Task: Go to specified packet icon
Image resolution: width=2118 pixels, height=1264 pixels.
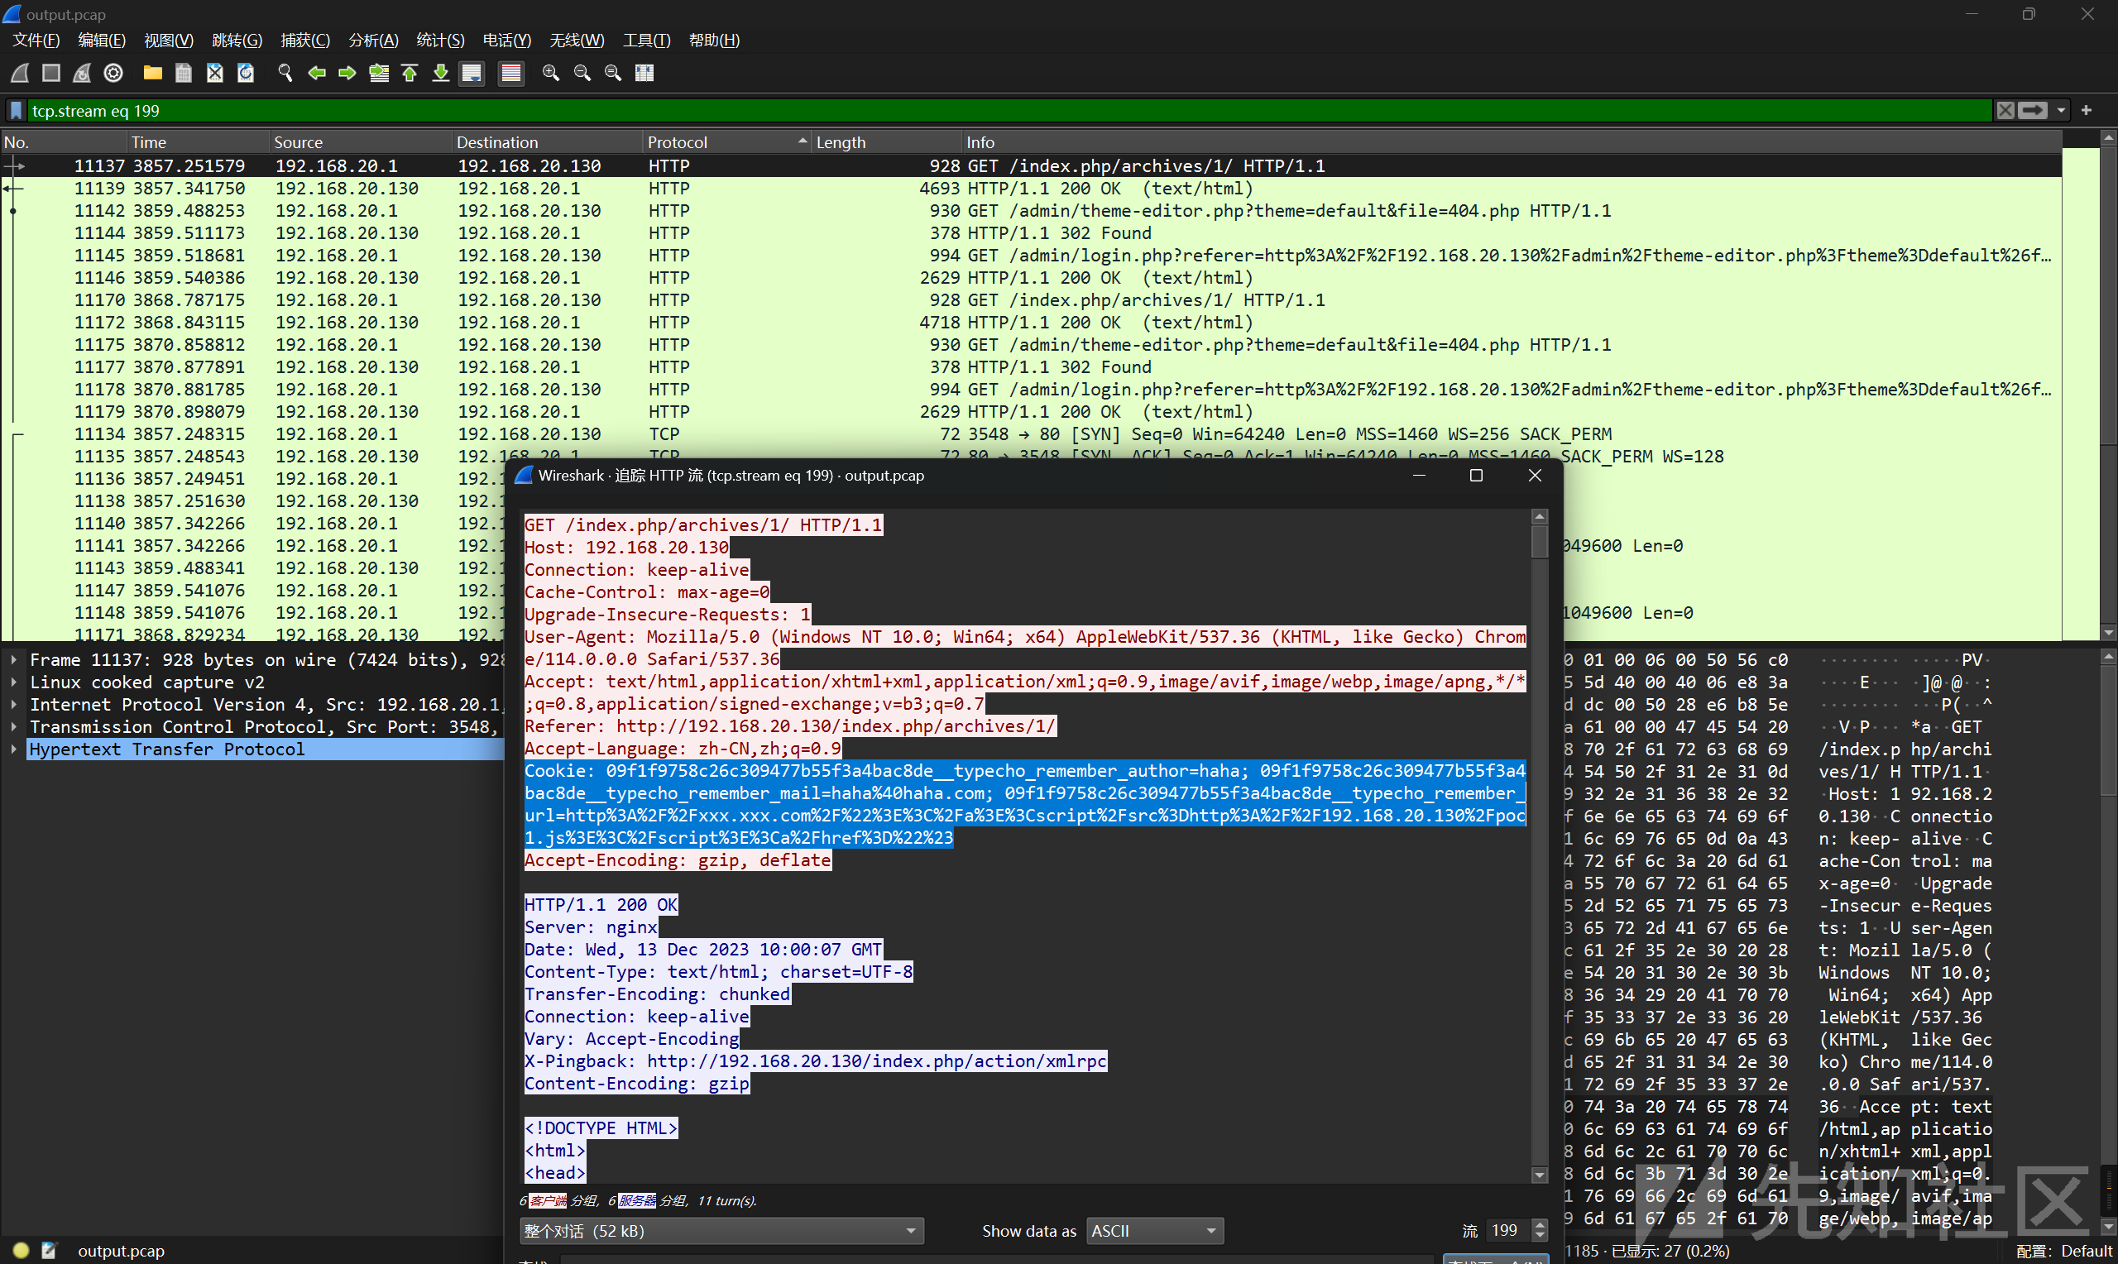Action: click(x=379, y=74)
